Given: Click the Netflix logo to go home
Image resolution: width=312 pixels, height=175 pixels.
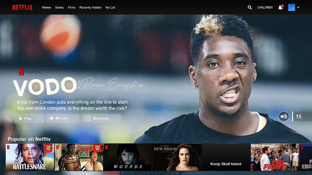Looking at the screenshot, I should [22, 7].
